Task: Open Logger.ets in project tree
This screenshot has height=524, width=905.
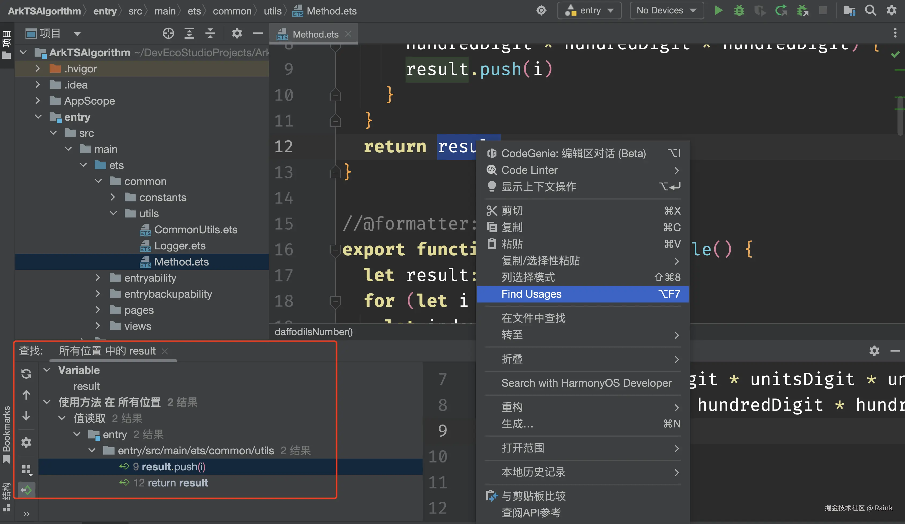Action: [x=179, y=246]
